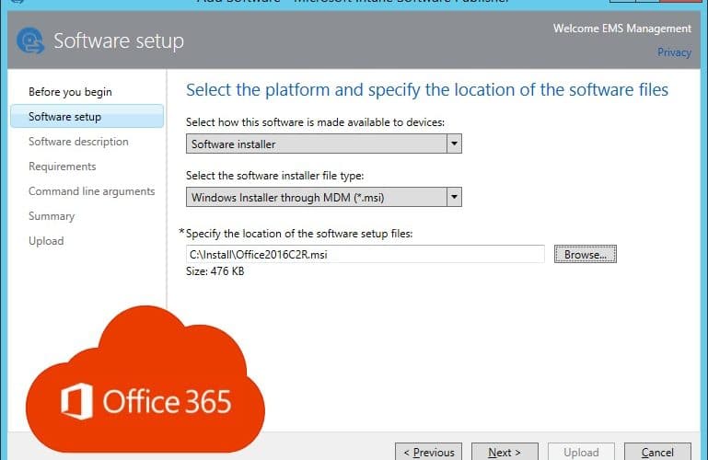Image resolution: width=708 pixels, height=460 pixels.
Task: Jump to the Summary step
Action: pos(52,216)
